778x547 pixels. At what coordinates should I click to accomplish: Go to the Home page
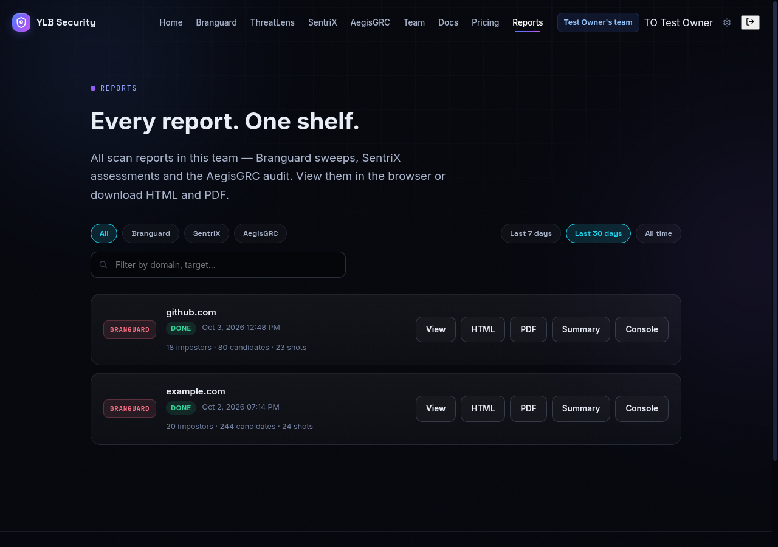[x=171, y=22]
